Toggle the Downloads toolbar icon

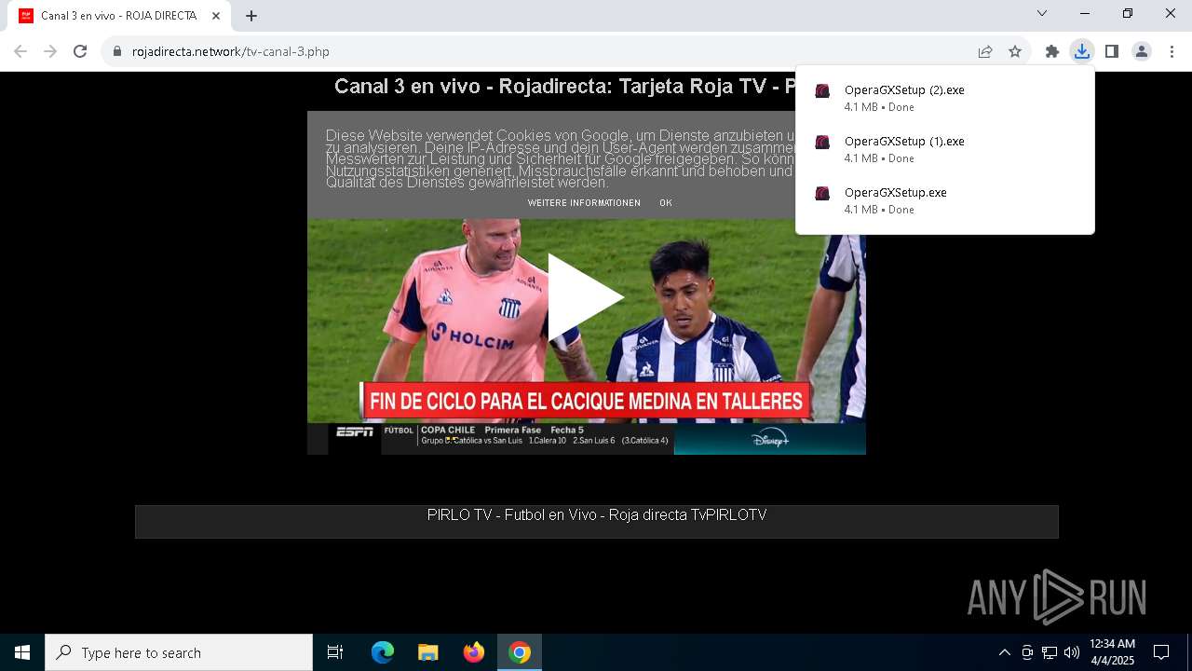1082,51
